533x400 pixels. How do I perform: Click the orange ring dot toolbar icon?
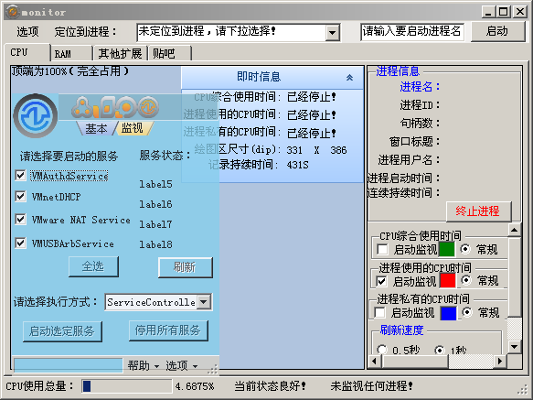tap(126, 106)
